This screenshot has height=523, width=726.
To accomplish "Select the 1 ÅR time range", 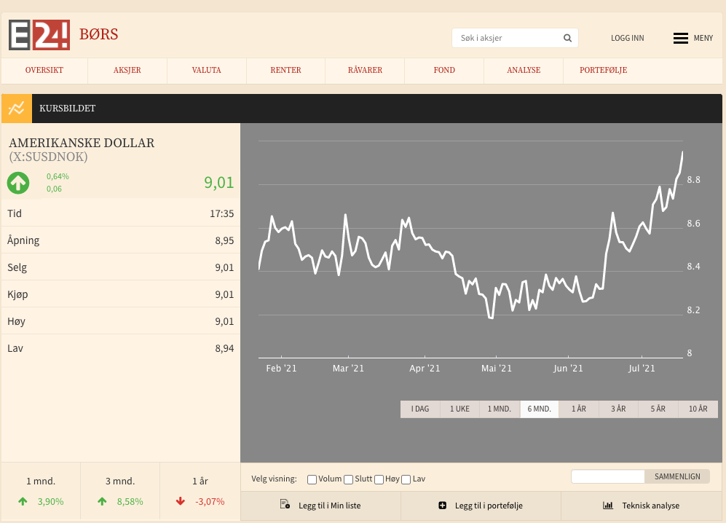I will 579,409.
